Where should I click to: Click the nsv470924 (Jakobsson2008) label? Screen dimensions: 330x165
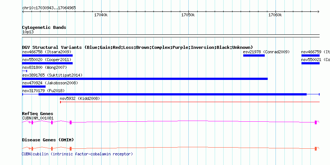coord(50,83)
